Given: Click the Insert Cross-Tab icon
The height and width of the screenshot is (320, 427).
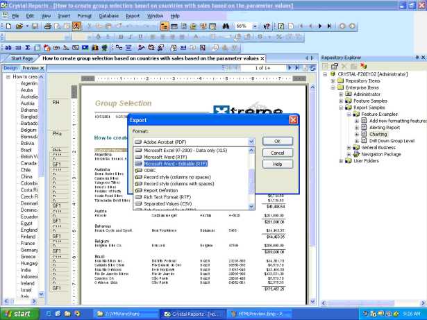Looking at the screenshot, I should pyautogui.click(x=37, y=48).
